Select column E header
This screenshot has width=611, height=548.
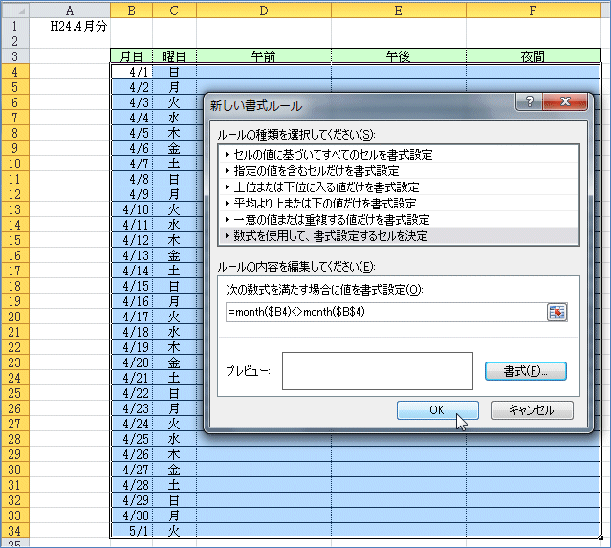[398, 11]
